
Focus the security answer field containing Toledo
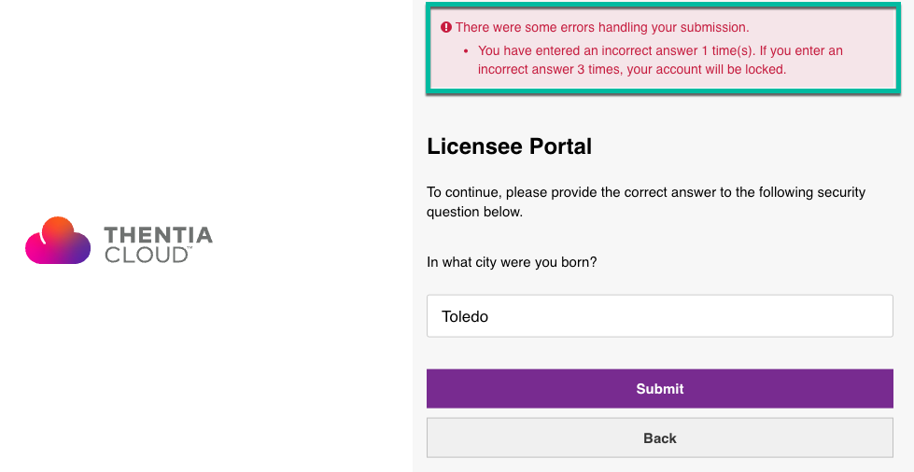[660, 316]
